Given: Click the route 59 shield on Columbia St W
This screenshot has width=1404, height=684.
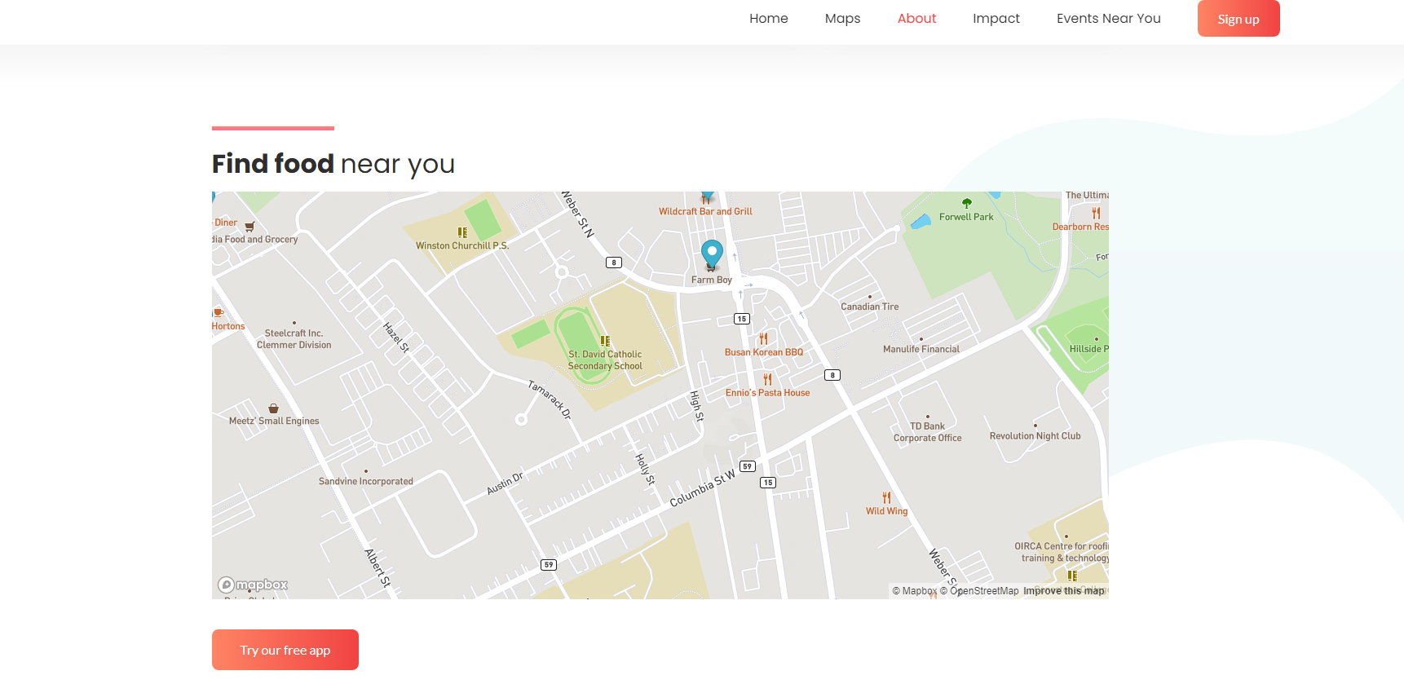Looking at the screenshot, I should pos(748,466).
